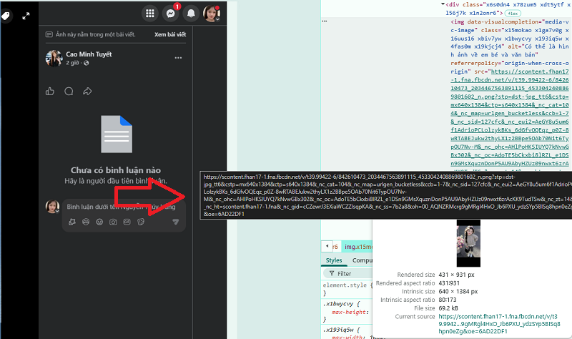572x339 pixels.
Task: Attach photo with camera icon
Action: [113, 222]
